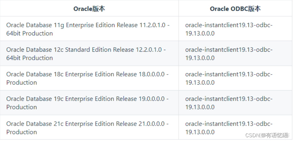This screenshot has width=293, height=141.
Task: Click the ODBC client cell in the 12c row
Action: tap(229, 54)
